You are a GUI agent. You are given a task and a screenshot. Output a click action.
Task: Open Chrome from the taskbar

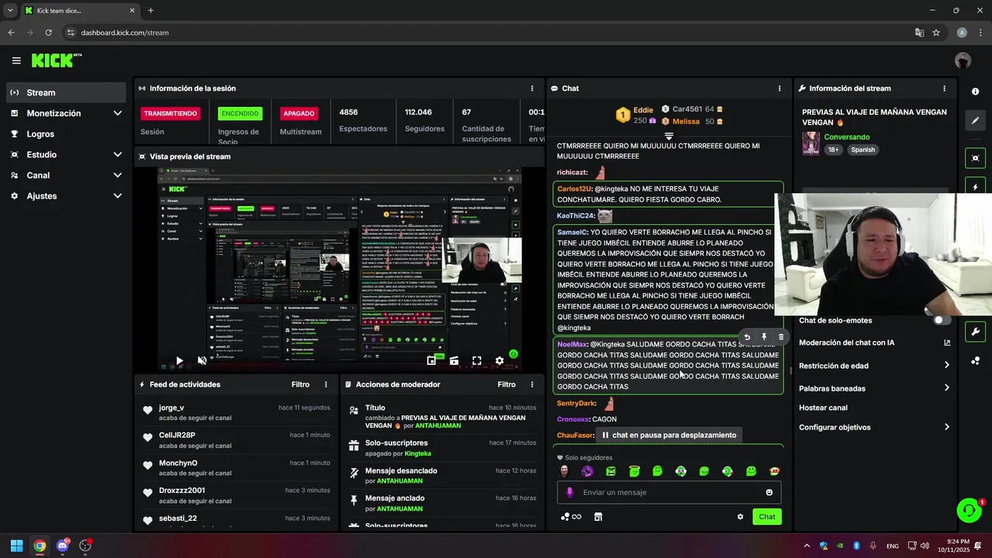40,546
